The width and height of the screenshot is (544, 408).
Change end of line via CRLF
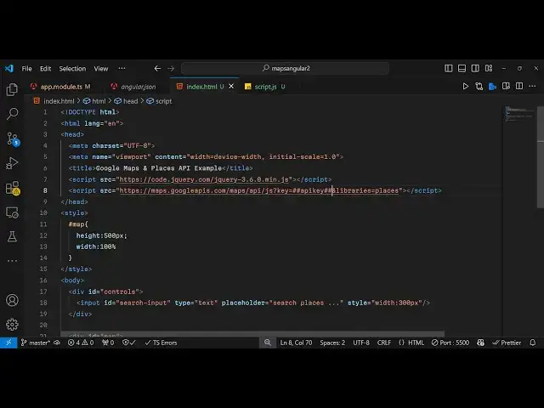[x=383, y=343]
